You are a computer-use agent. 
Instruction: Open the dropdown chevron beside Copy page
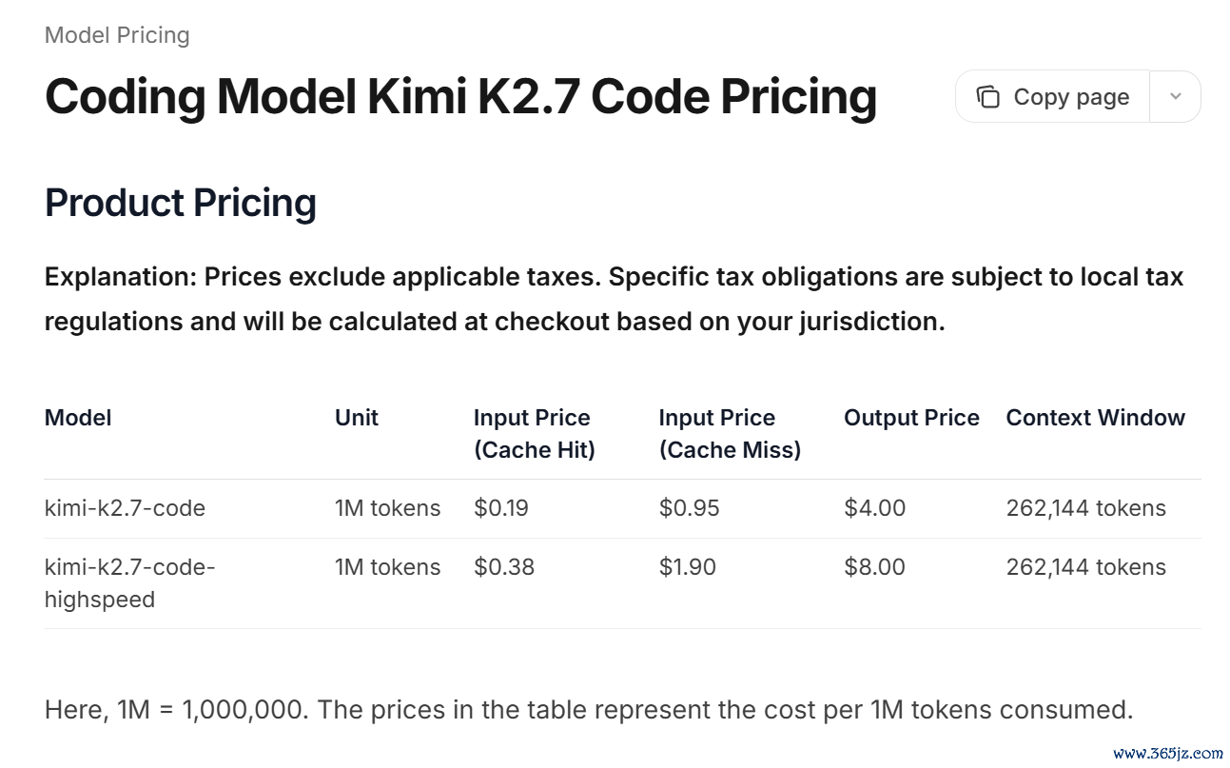coord(1176,97)
